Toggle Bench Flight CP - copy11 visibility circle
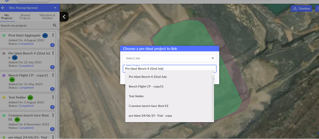 4,75
